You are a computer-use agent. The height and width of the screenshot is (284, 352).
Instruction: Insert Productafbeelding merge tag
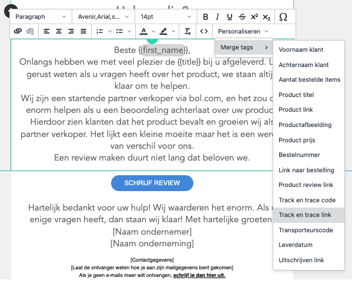309,125
